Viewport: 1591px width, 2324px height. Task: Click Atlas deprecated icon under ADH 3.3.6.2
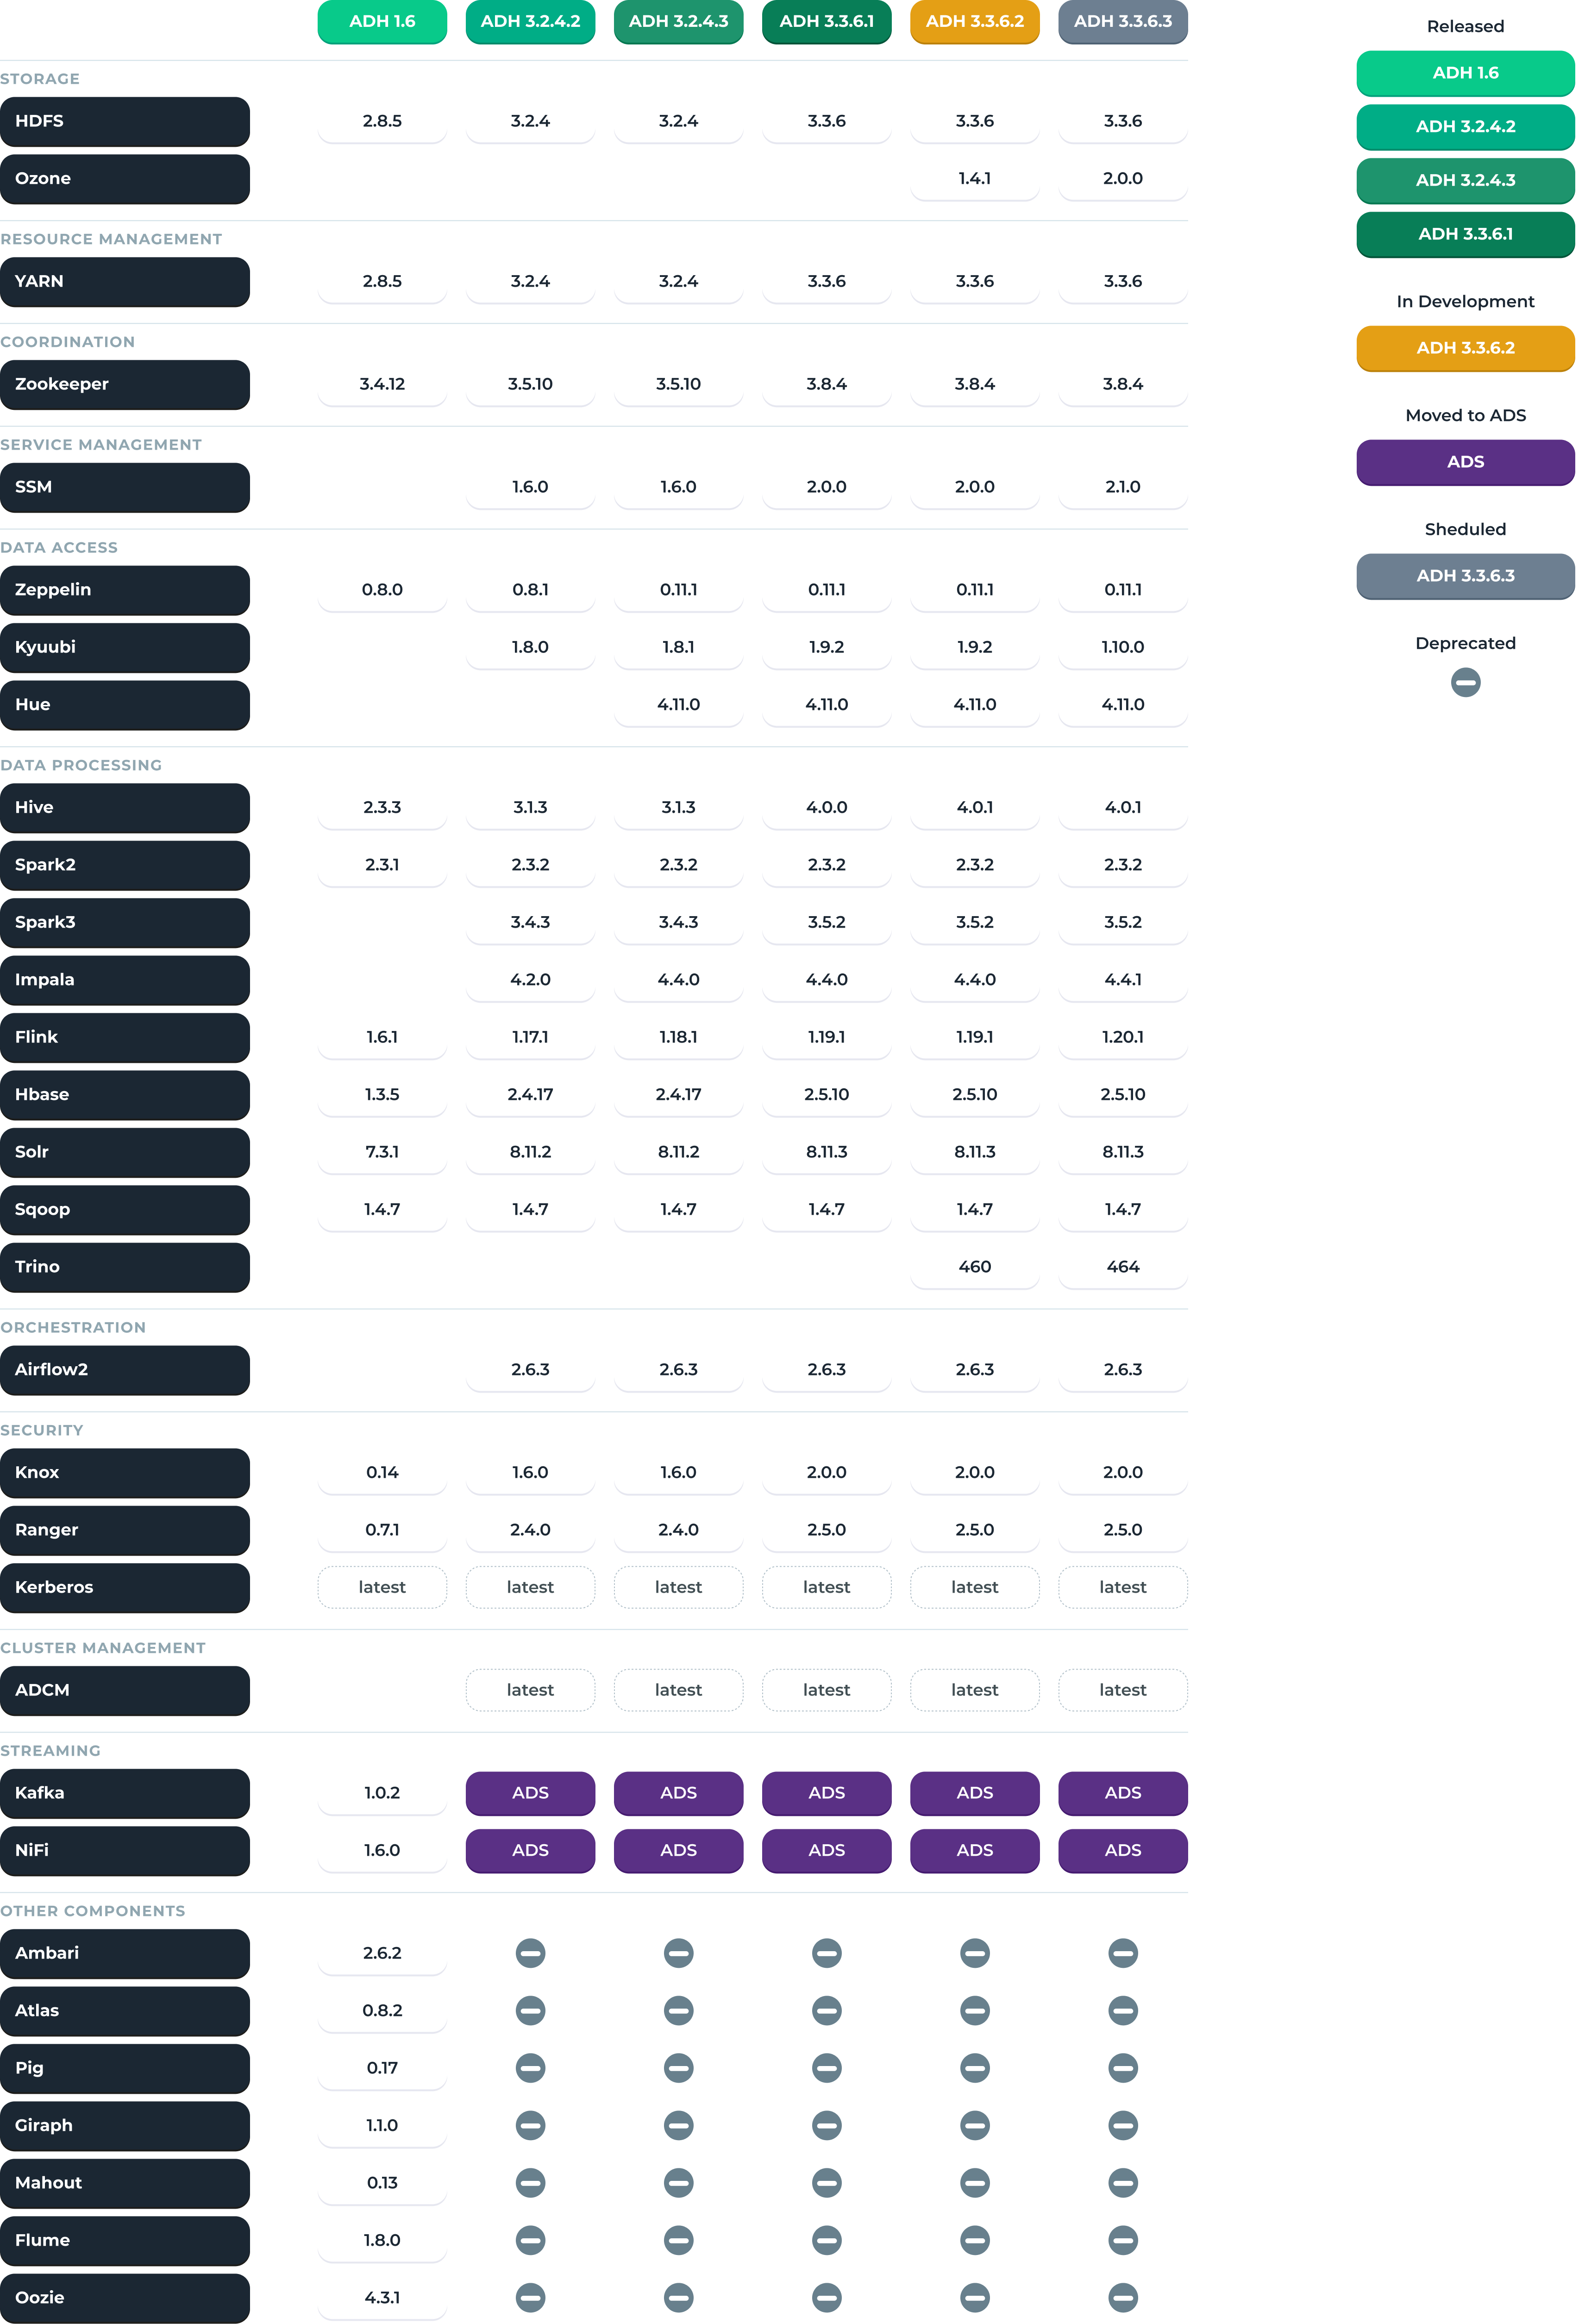click(975, 2010)
